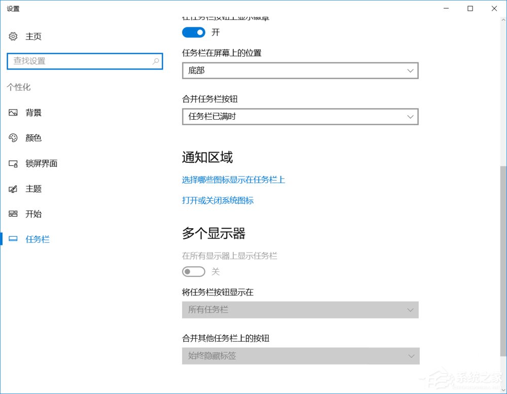Select the 任务栏 (Taskbar) sidebar icon

coord(13,239)
